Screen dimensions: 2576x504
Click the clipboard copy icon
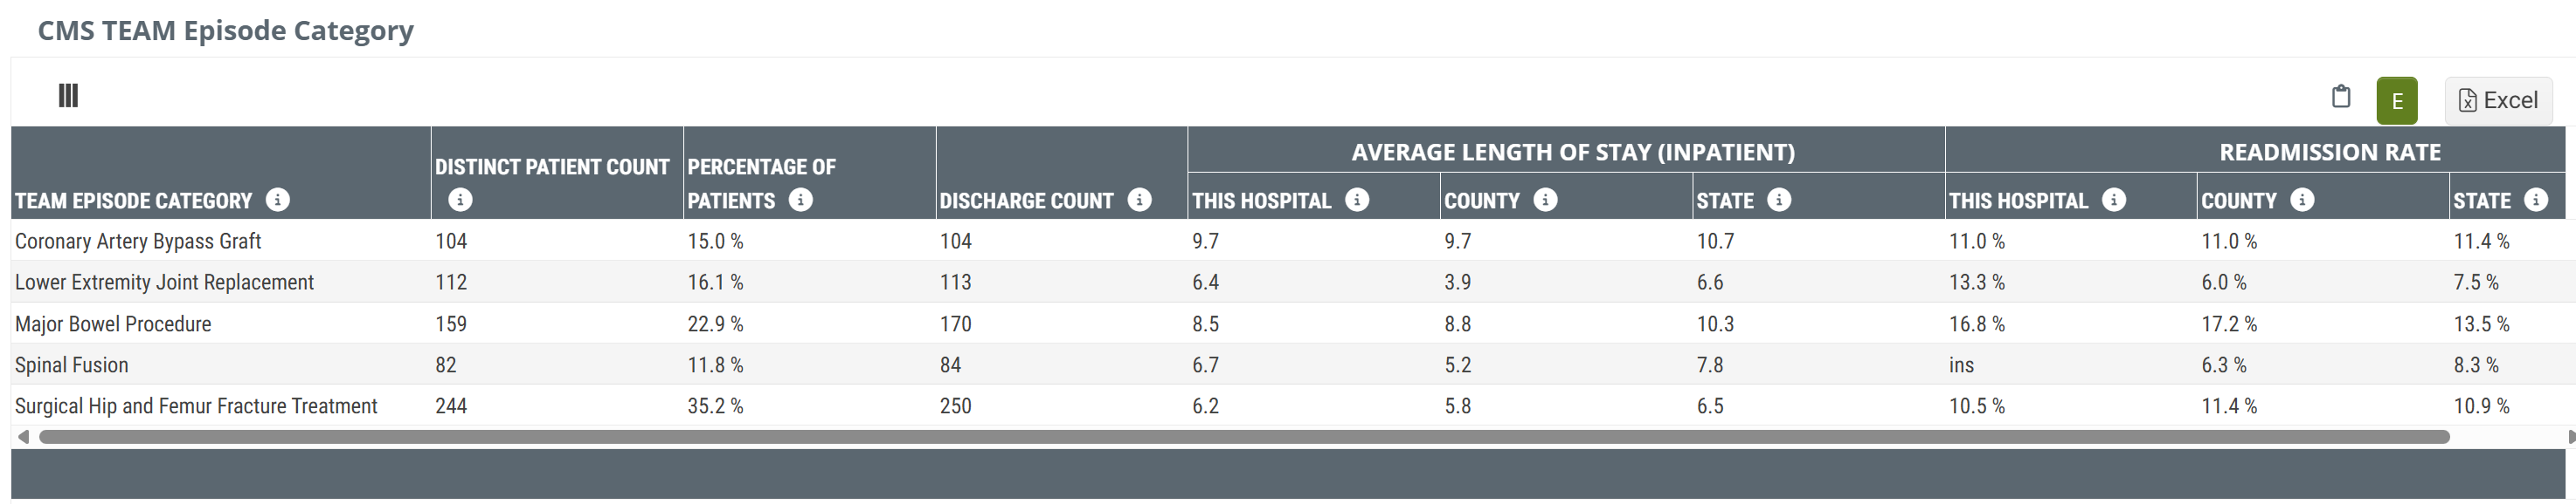click(2340, 97)
